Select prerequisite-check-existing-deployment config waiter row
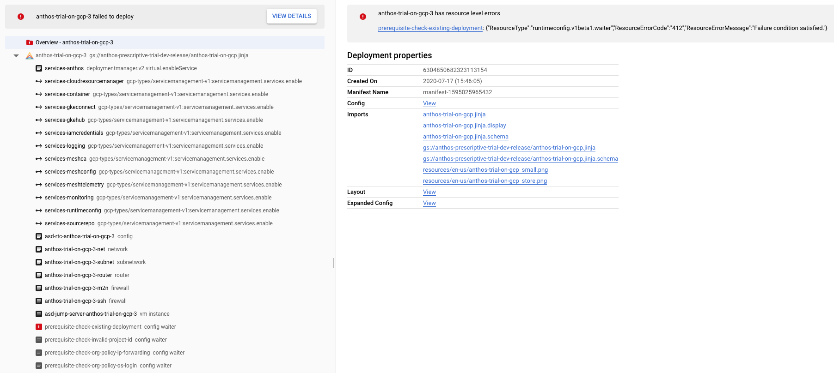The image size is (834, 373). (x=165, y=327)
